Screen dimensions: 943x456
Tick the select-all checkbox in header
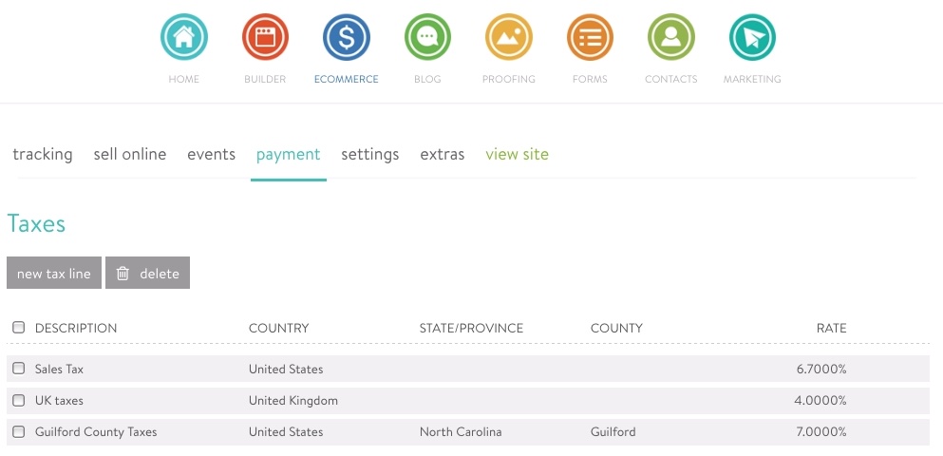pyautogui.click(x=19, y=328)
